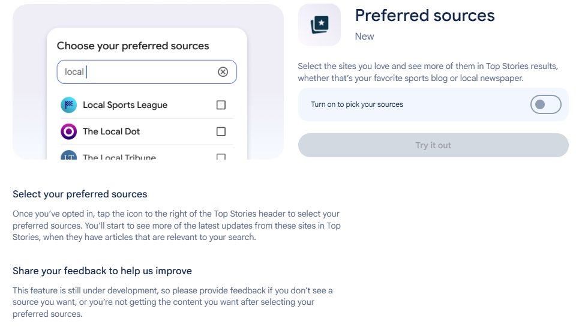Enable the pick your sources toggle

[x=545, y=104]
